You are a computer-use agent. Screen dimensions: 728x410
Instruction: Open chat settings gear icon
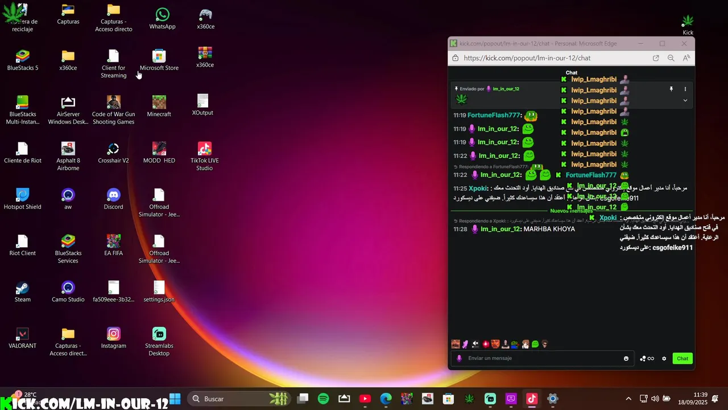click(664, 358)
